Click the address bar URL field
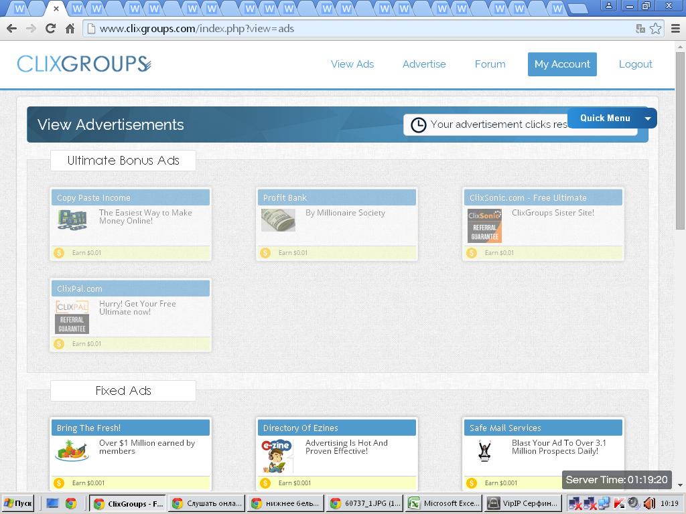 [359, 29]
